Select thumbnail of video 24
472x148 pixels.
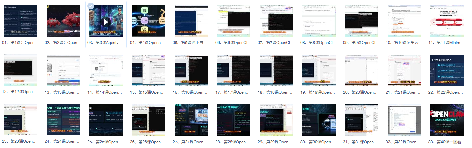[x=63, y=120]
